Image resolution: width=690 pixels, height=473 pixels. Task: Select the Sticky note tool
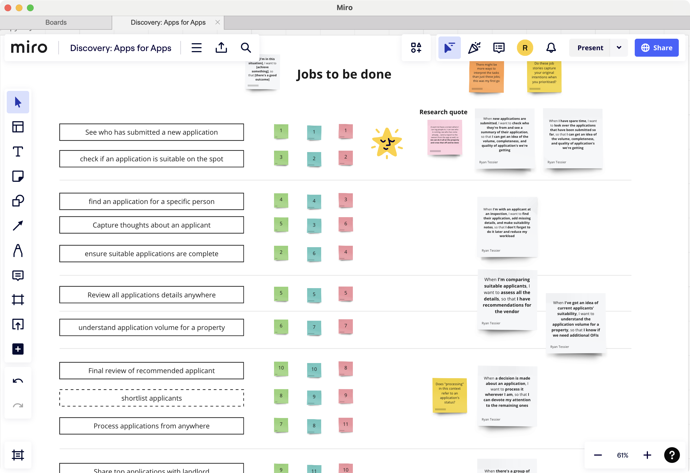(18, 176)
